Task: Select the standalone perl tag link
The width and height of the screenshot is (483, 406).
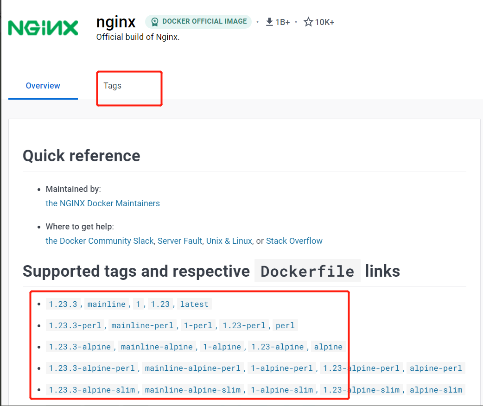Action: (285, 325)
